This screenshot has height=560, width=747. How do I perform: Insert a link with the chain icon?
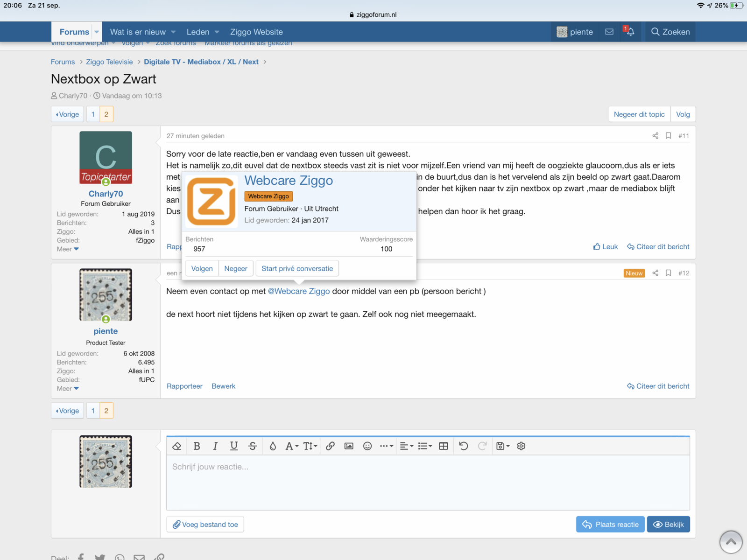pyautogui.click(x=330, y=446)
